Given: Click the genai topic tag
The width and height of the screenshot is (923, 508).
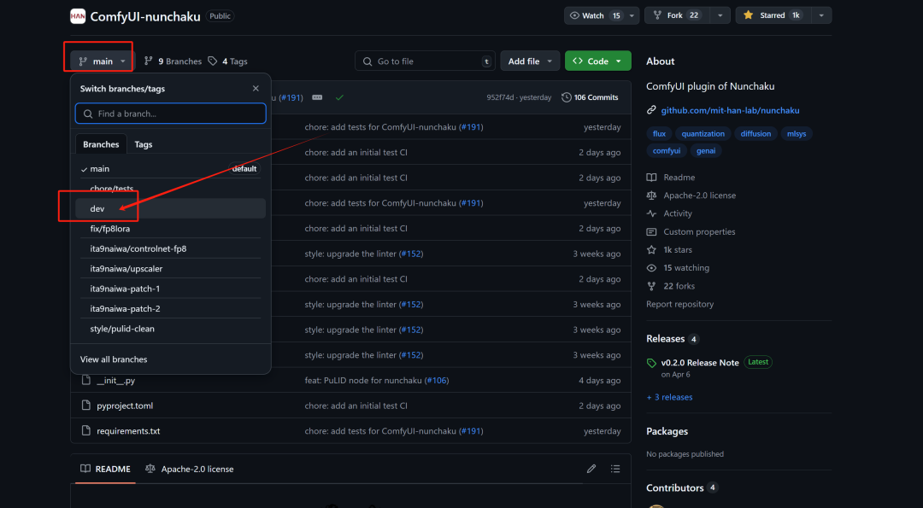Looking at the screenshot, I should 706,150.
